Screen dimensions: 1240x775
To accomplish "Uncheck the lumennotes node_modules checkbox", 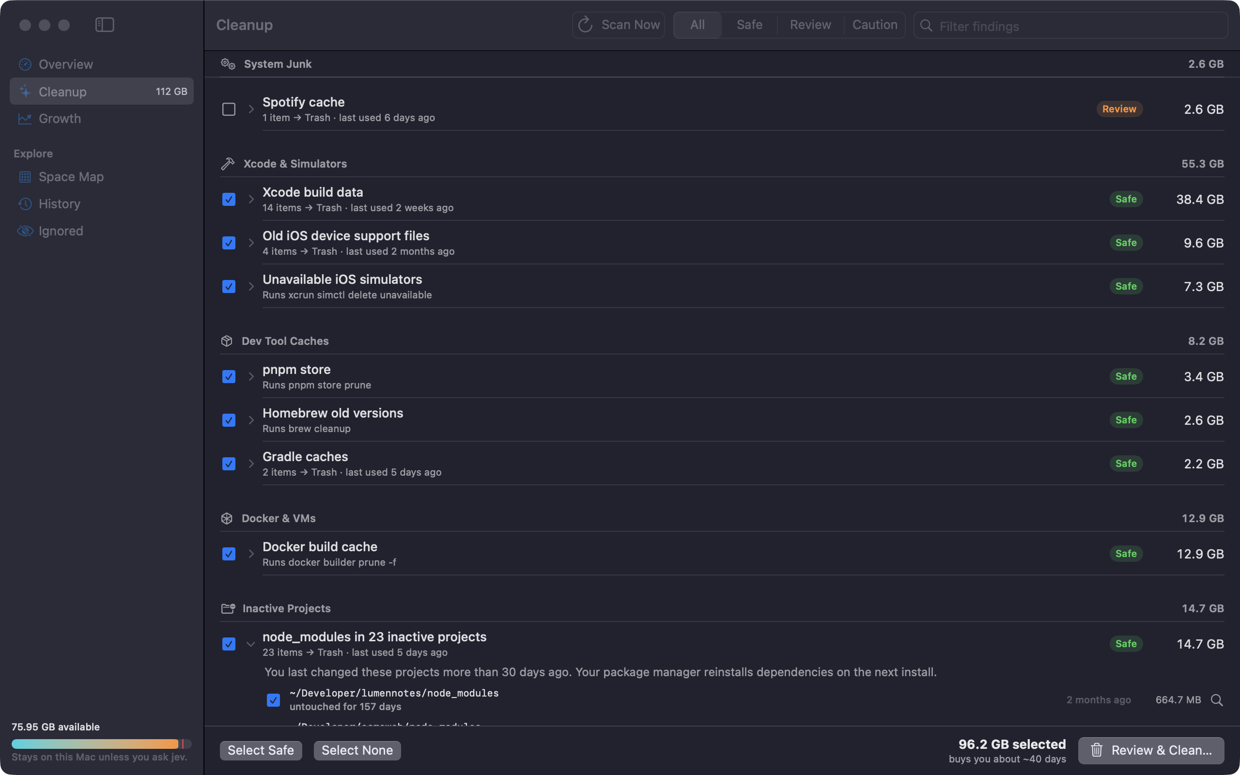I will [274, 700].
